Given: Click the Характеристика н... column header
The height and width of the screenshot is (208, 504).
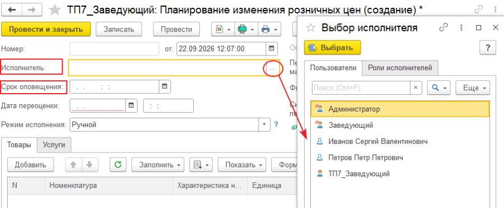Looking at the screenshot, I should (210, 186).
